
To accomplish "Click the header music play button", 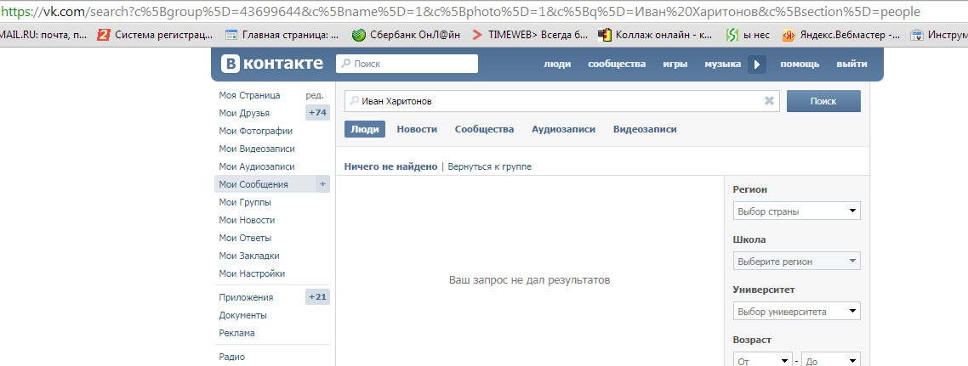I will click(x=757, y=64).
